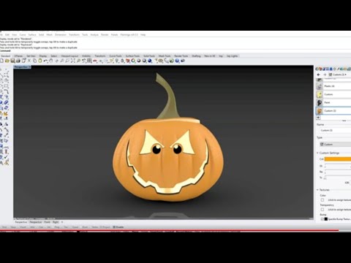Toggle the Disable osnap checkbox
Image resolution: width=351 pixels, height=263 pixels.
click(x=114, y=227)
